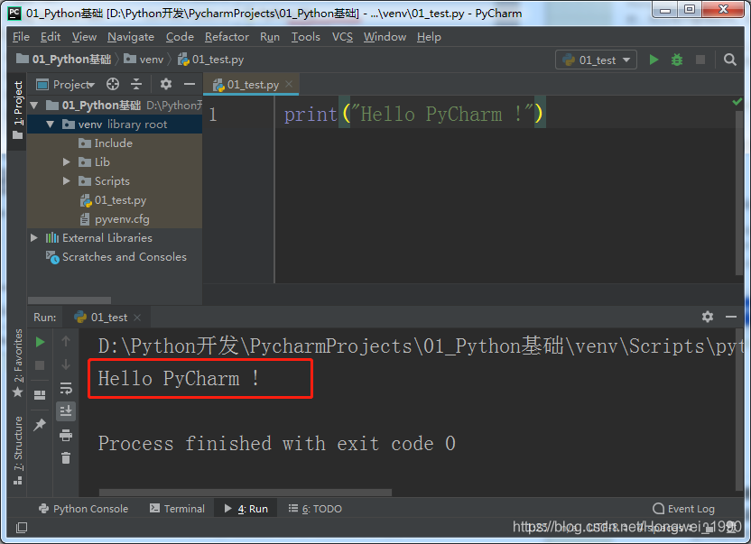The image size is (751, 544).
Task: Clear console output with the trash icon
Action: [x=66, y=457]
